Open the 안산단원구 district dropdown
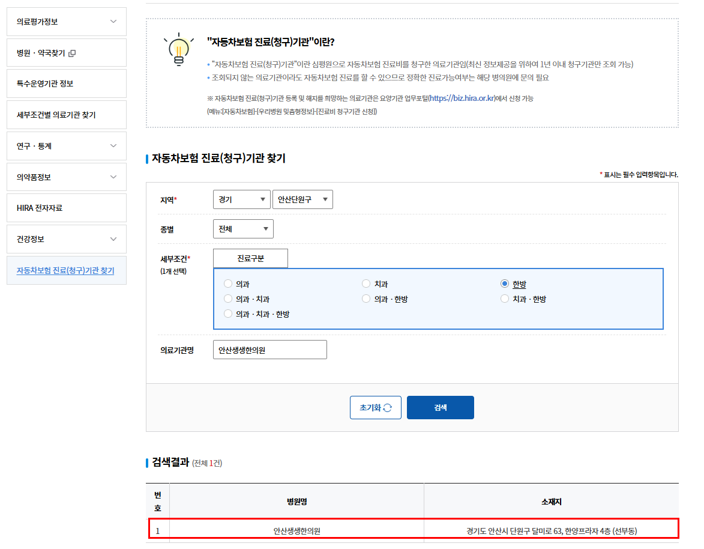This screenshot has height=549, width=704. 302,199
